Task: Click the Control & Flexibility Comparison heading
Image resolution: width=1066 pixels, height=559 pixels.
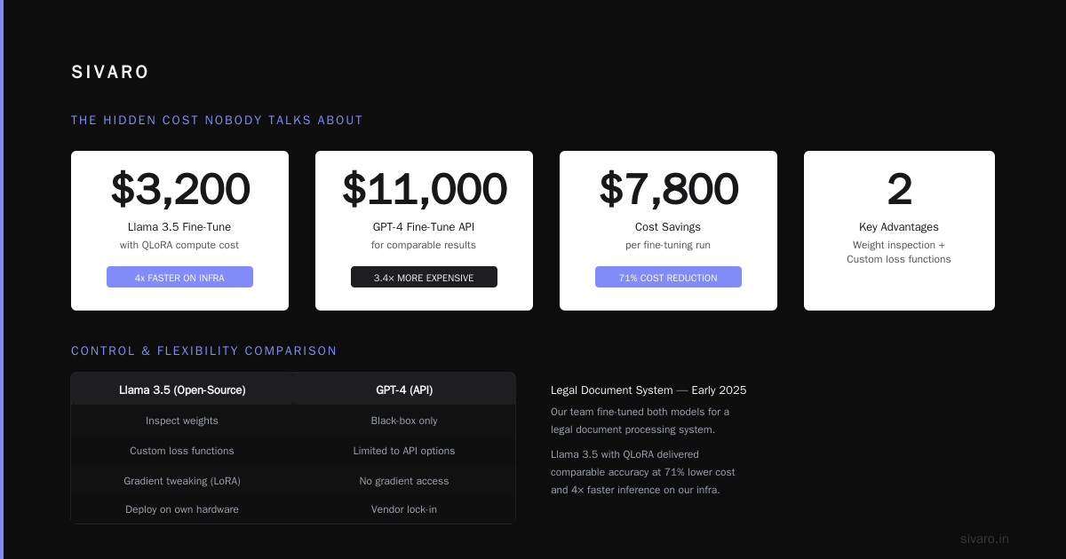Action: tap(204, 350)
